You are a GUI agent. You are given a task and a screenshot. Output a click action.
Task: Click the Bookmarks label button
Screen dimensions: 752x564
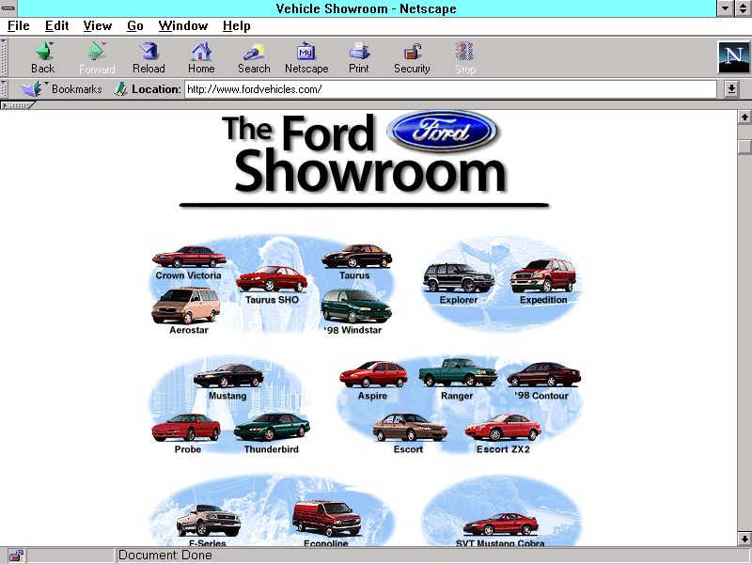click(77, 89)
